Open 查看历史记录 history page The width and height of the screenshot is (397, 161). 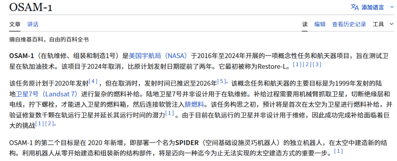(349, 24)
